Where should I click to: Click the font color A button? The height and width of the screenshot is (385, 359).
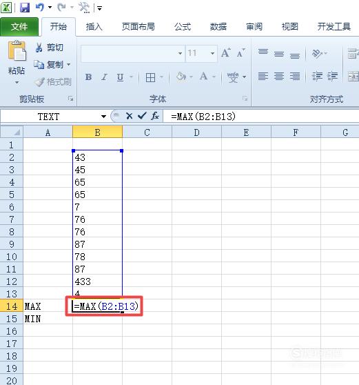203,77
